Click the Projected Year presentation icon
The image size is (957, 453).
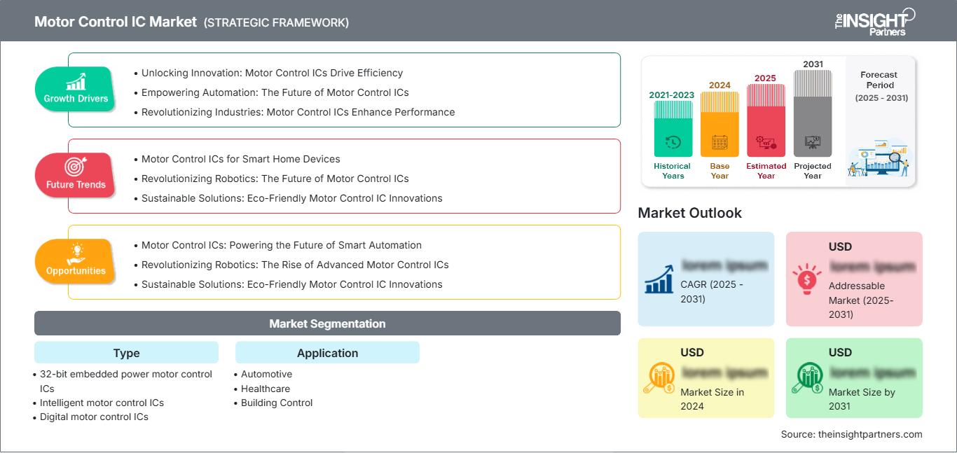point(813,142)
